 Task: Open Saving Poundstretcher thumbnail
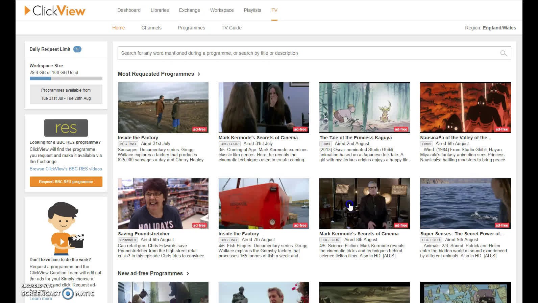163,204
